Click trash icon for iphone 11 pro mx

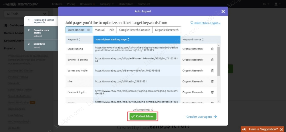(212, 60)
